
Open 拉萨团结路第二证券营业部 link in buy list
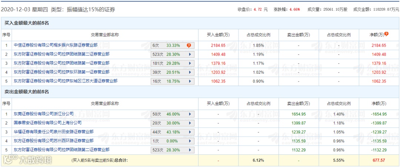62,54
